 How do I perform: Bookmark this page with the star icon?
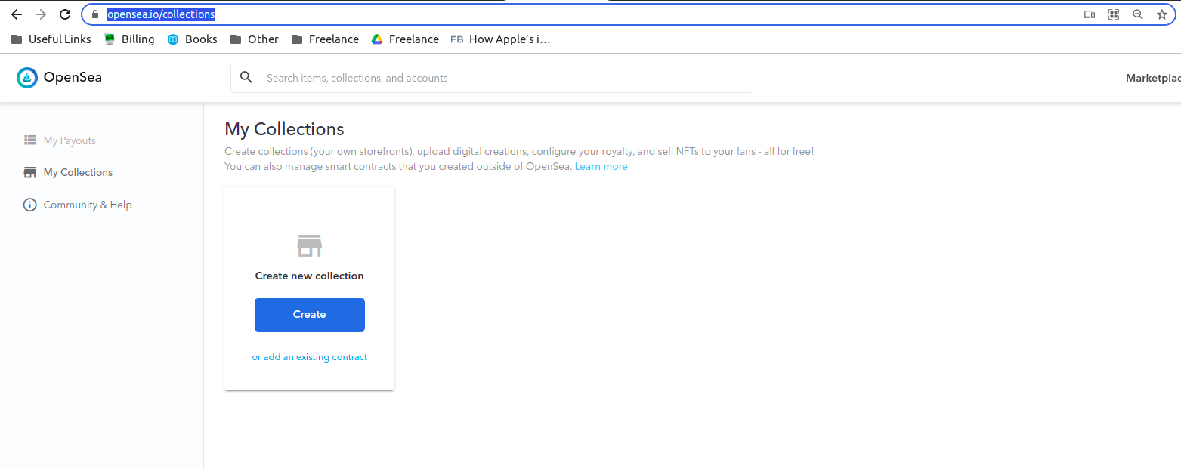pos(1162,14)
